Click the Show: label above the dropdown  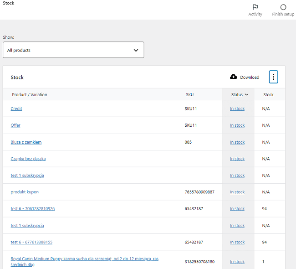[9, 37]
